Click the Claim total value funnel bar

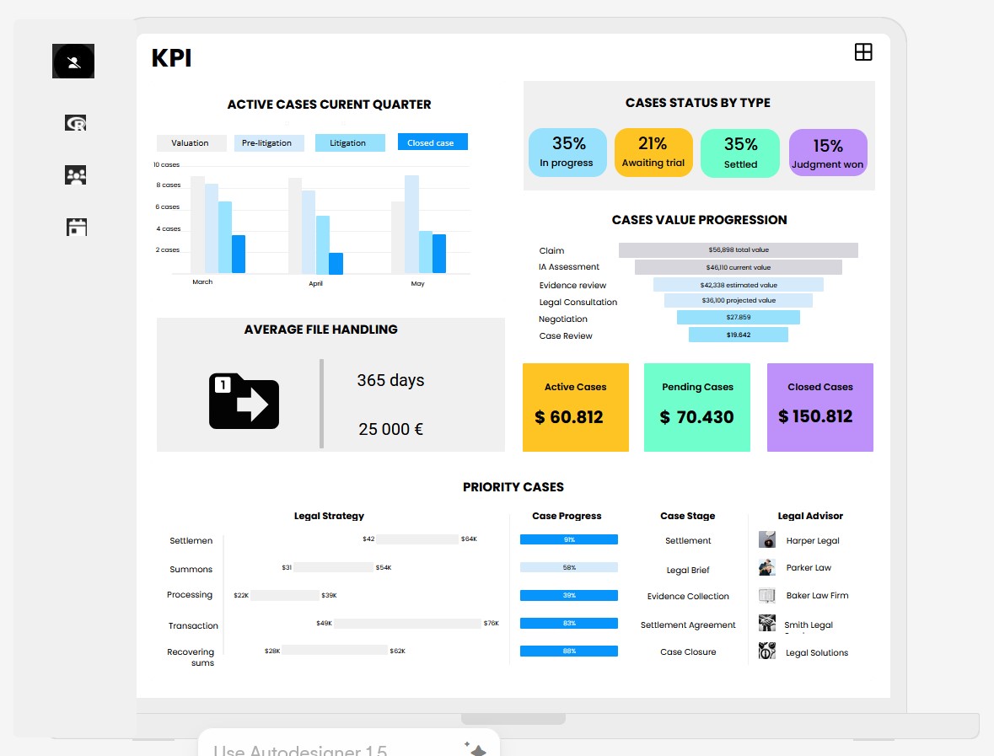738,250
